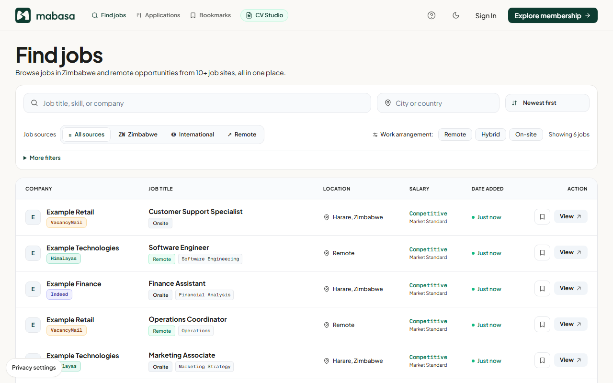View the Customer Support Specialist job

(571, 216)
